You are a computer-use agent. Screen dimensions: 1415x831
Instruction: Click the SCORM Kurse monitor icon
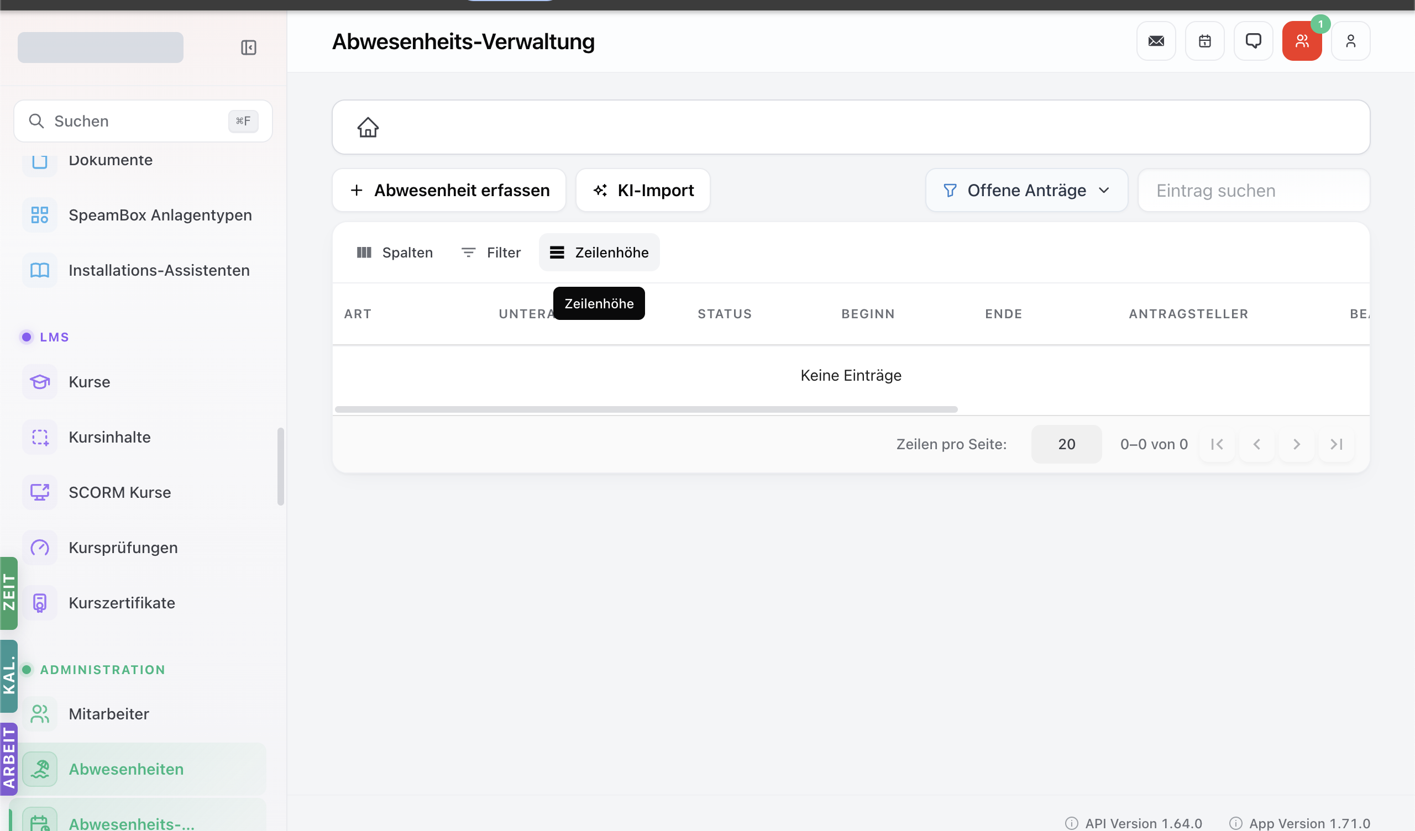[x=40, y=492]
